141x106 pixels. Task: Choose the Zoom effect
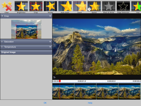tap(80, 7)
